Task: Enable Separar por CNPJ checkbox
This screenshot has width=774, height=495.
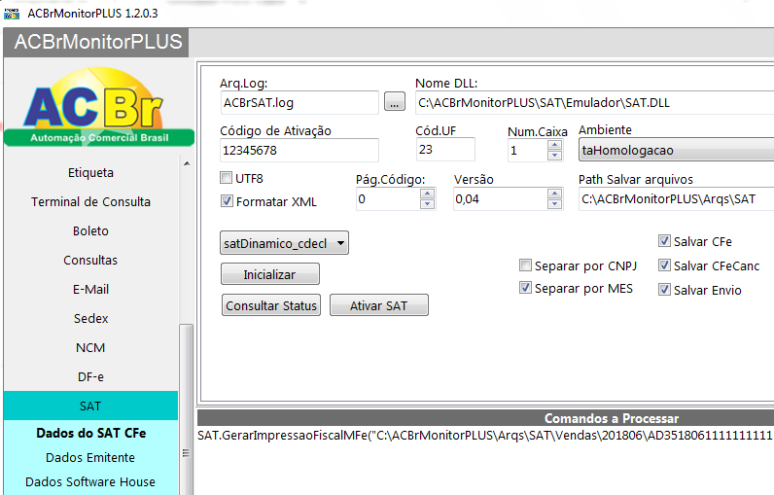Action: click(x=525, y=265)
